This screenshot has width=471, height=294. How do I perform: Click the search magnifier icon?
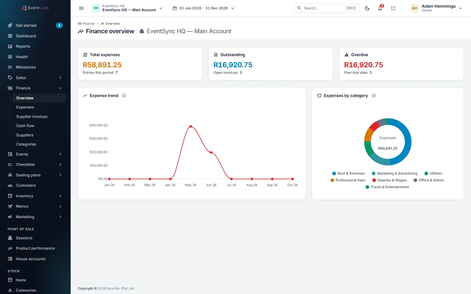pyautogui.click(x=299, y=8)
